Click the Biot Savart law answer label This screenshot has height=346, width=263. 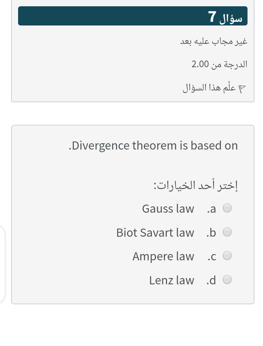[155, 233]
